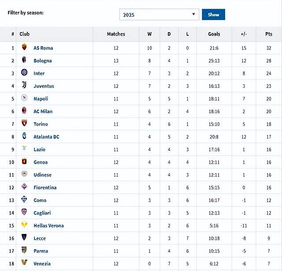The width and height of the screenshot is (282, 271).
Task: Click the Goals column header
Action: click(214, 34)
